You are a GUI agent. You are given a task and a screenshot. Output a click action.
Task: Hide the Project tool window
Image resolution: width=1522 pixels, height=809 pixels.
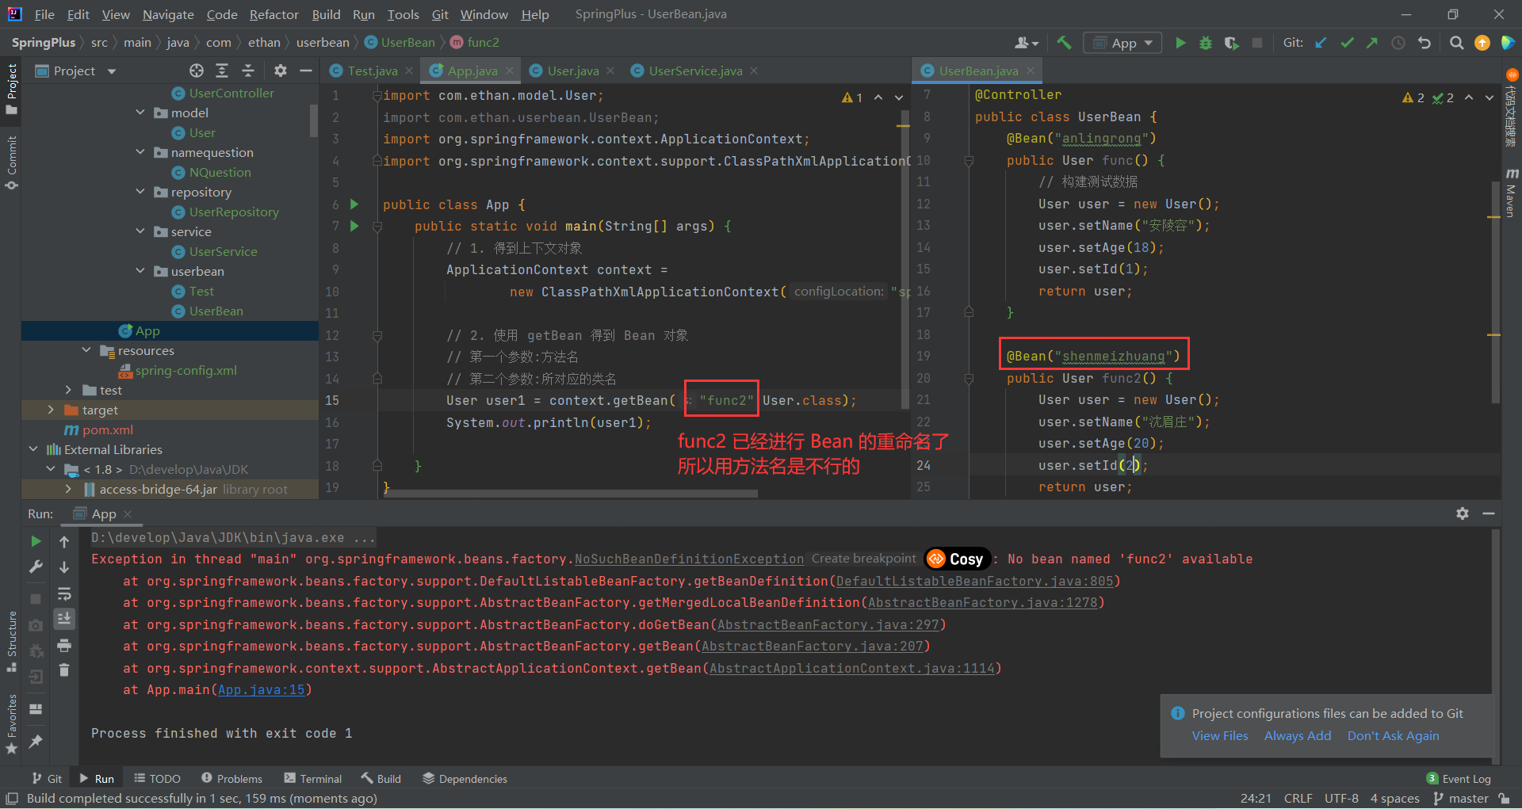306,71
